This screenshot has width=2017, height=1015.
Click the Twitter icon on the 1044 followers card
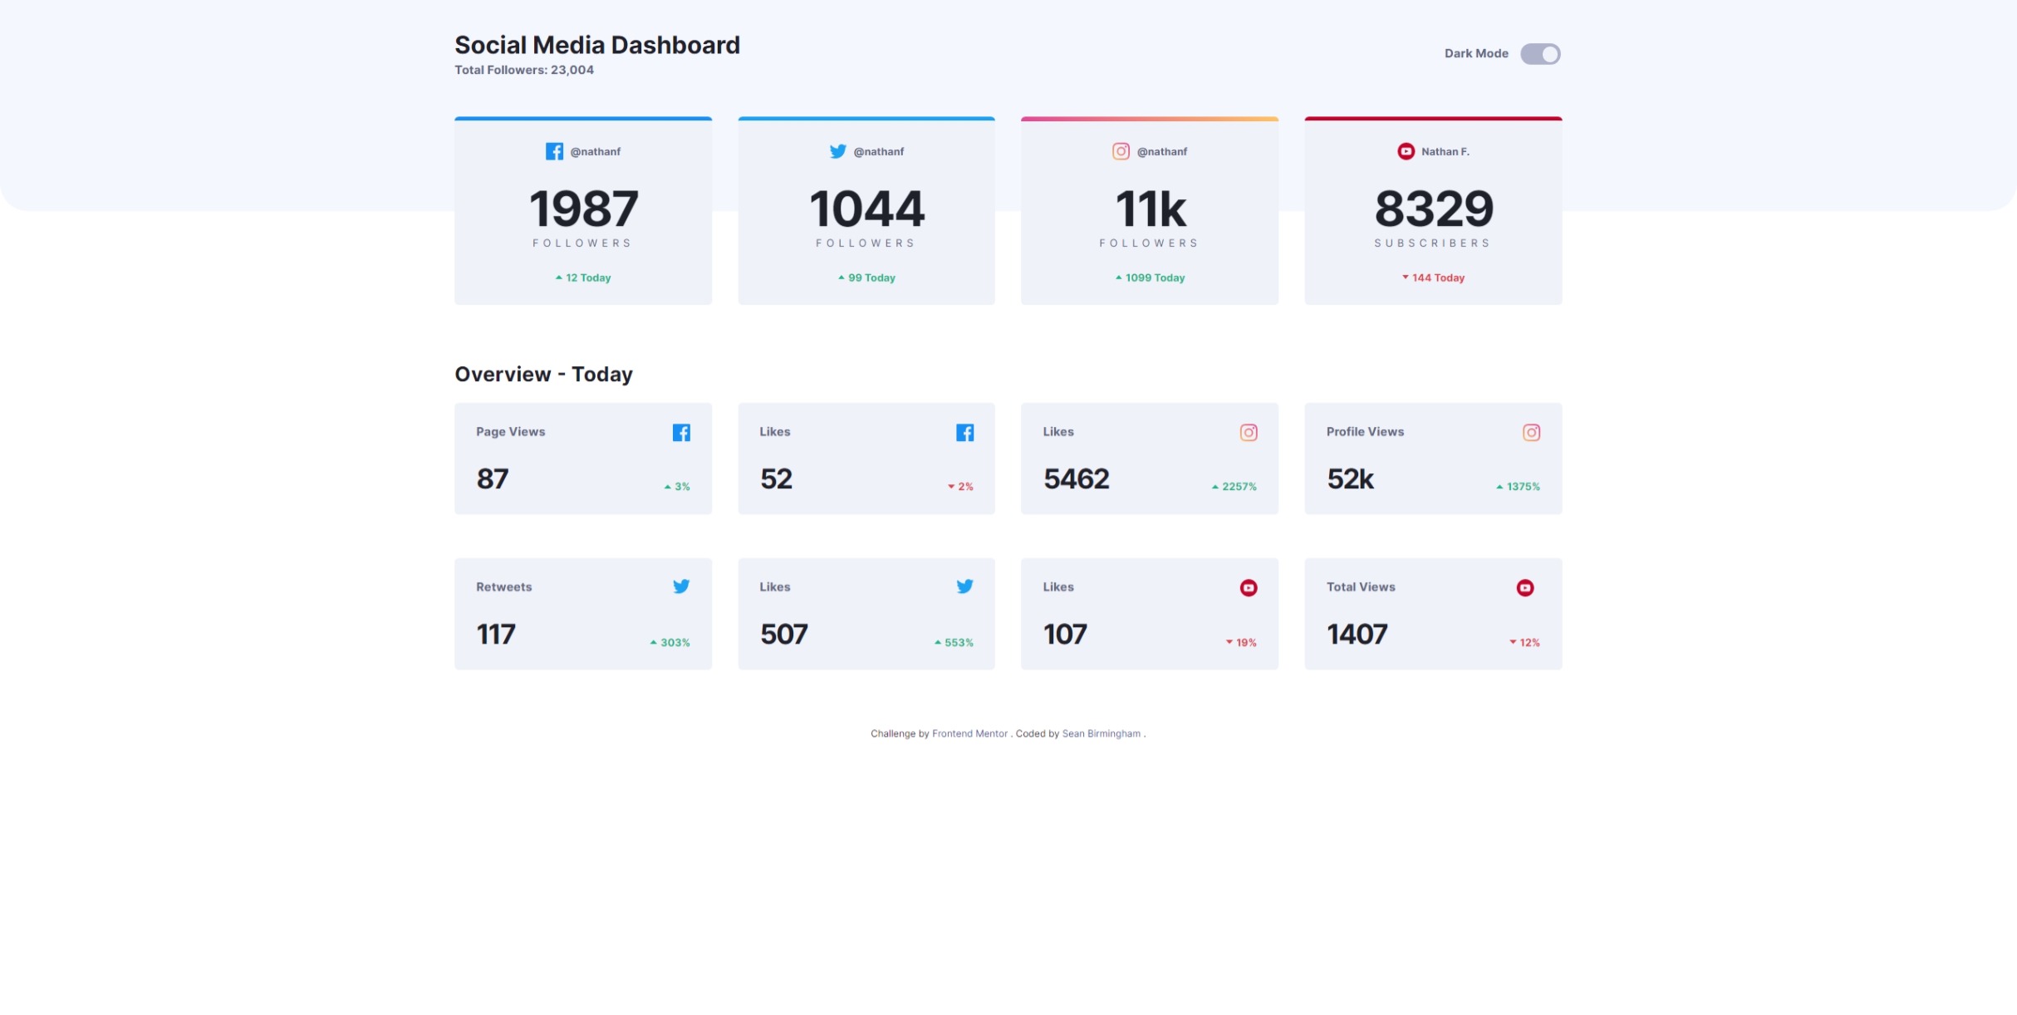[837, 151]
